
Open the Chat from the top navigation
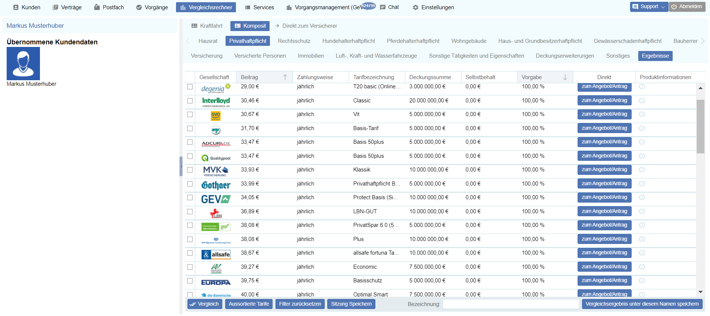pos(389,7)
